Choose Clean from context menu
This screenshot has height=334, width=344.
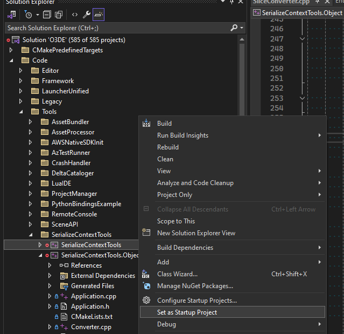[x=233, y=159]
